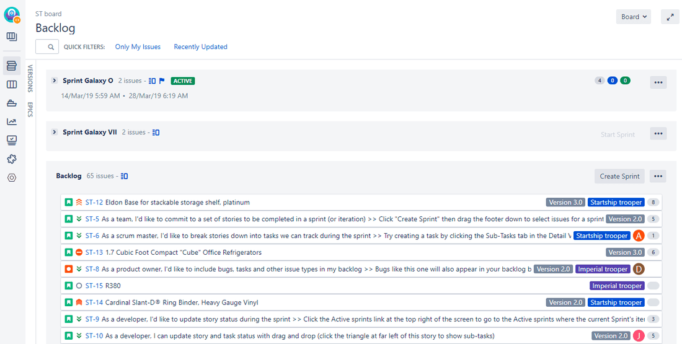
Task: Open more actions menu for Sprint Galaxy O
Action: pos(658,82)
